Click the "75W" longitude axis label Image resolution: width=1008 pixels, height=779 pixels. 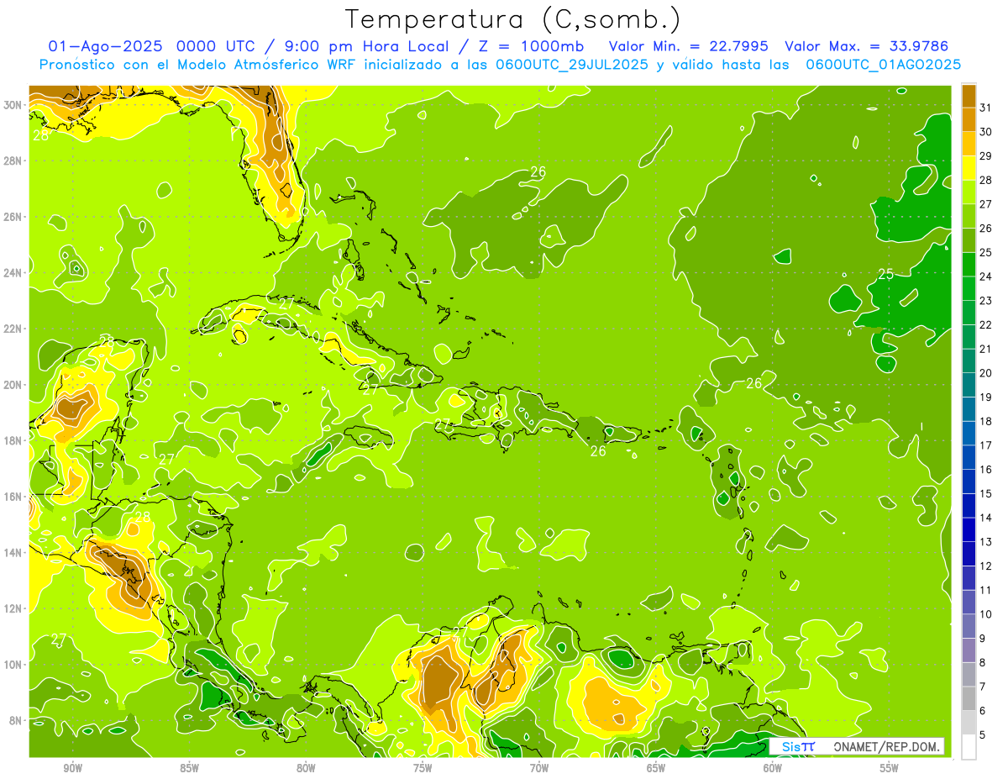[x=423, y=768]
